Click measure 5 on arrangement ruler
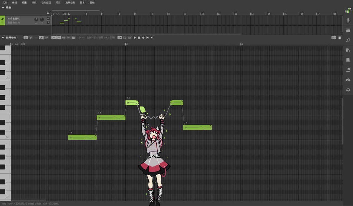Image resolution: width=353 pixels, height=206 pixels. 119,14
